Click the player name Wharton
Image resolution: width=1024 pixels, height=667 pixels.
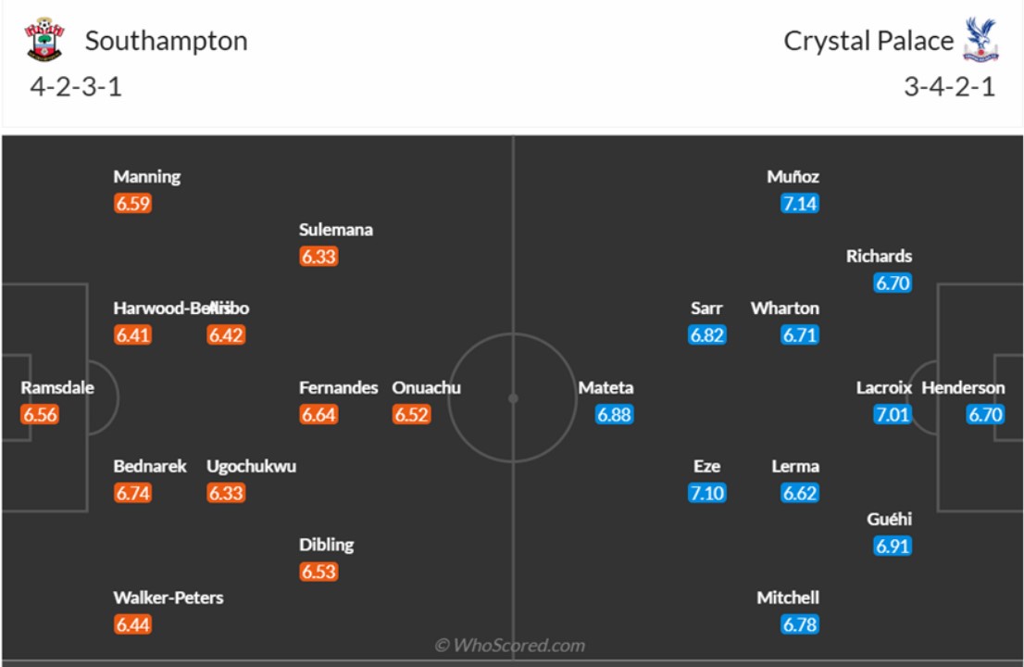784,308
